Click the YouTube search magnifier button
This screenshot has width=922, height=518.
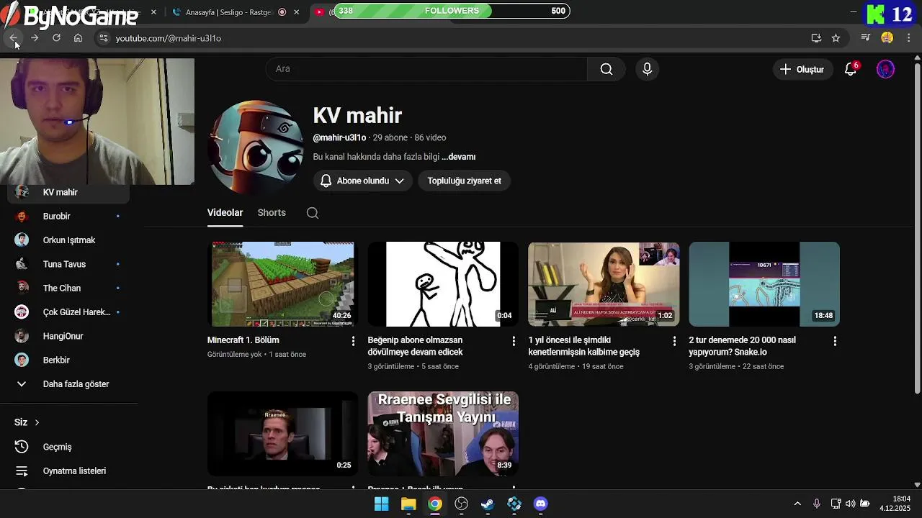tap(607, 69)
